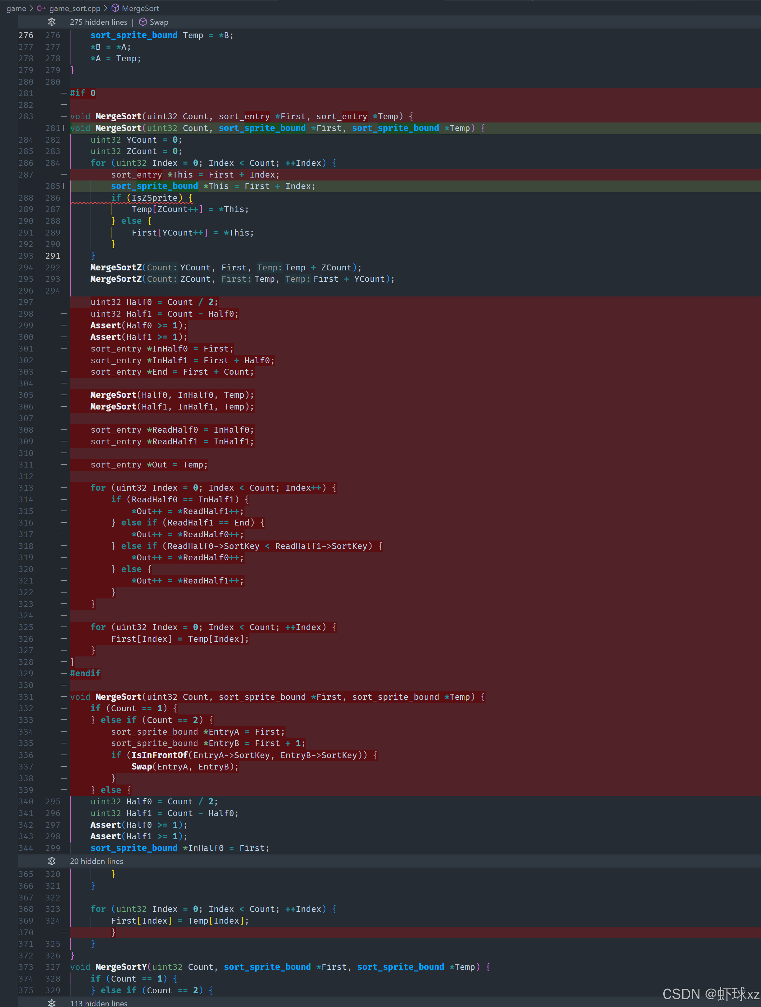Click the red-highlighted '#if 0' removed line

(83, 93)
